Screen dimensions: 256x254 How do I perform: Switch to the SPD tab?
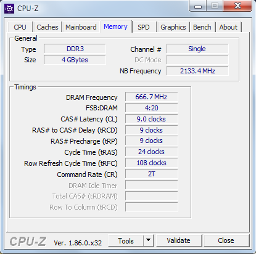[x=144, y=27]
